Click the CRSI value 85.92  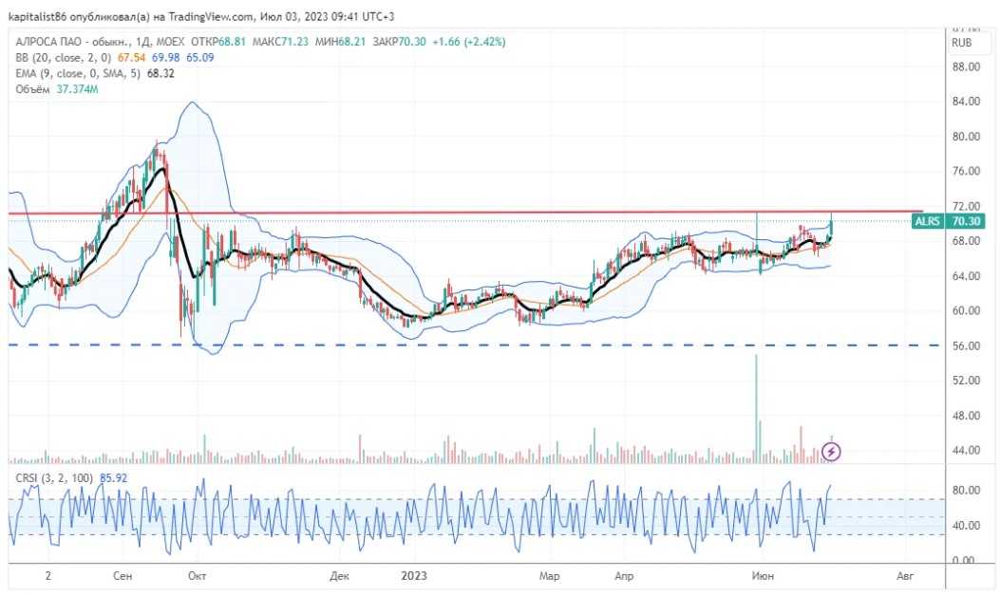pyautogui.click(x=115, y=477)
